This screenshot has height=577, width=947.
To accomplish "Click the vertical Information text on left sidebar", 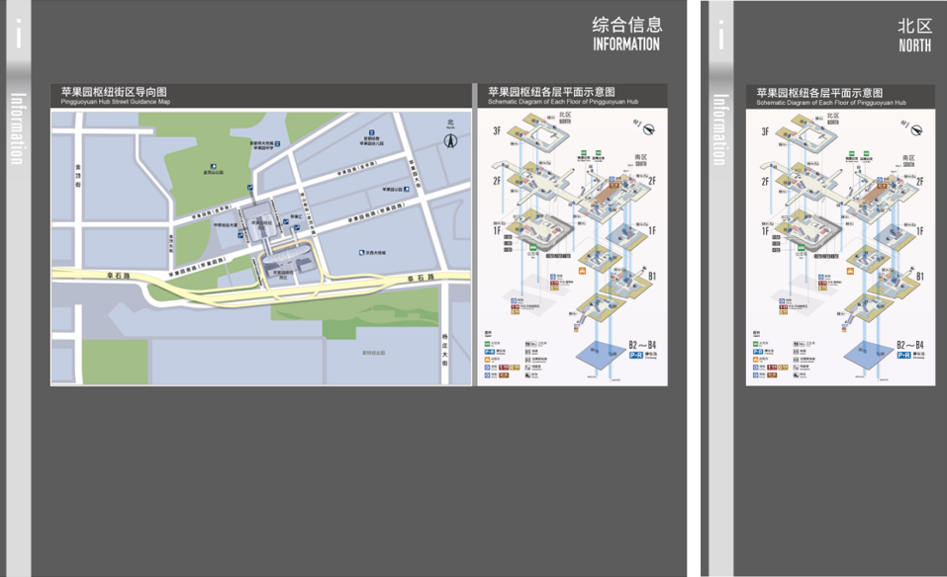I will pyautogui.click(x=18, y=128).
